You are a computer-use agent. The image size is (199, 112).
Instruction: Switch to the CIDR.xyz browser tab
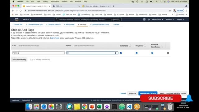coord(66,6)
